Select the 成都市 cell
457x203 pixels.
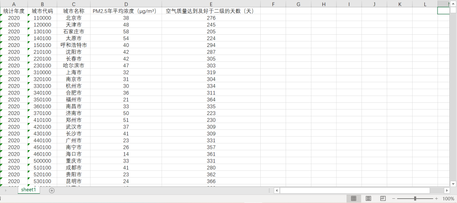pyautogui.click(x=74, y=167)
